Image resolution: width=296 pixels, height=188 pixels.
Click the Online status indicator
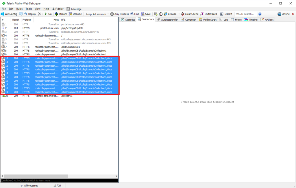[x=284, y=14]
